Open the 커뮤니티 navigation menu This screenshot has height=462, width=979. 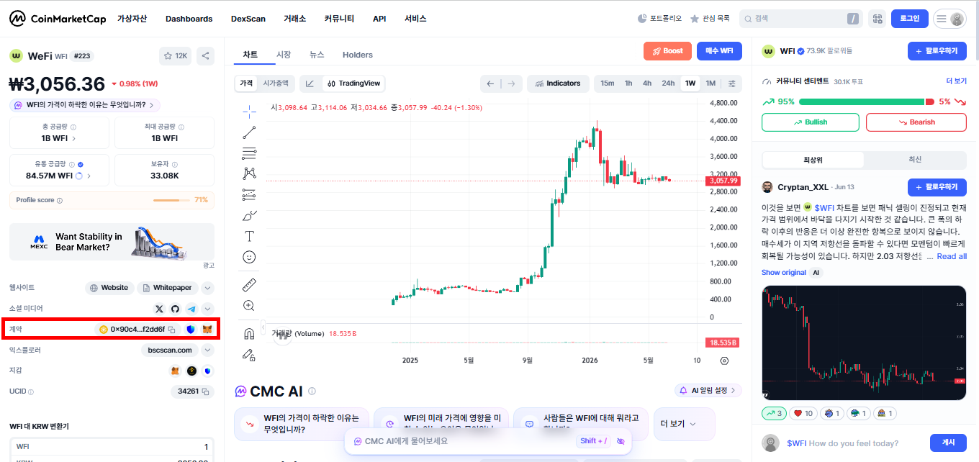point(339,19)
